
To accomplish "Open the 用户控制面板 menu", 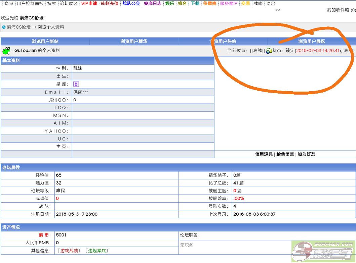I will tap(30, 3).
